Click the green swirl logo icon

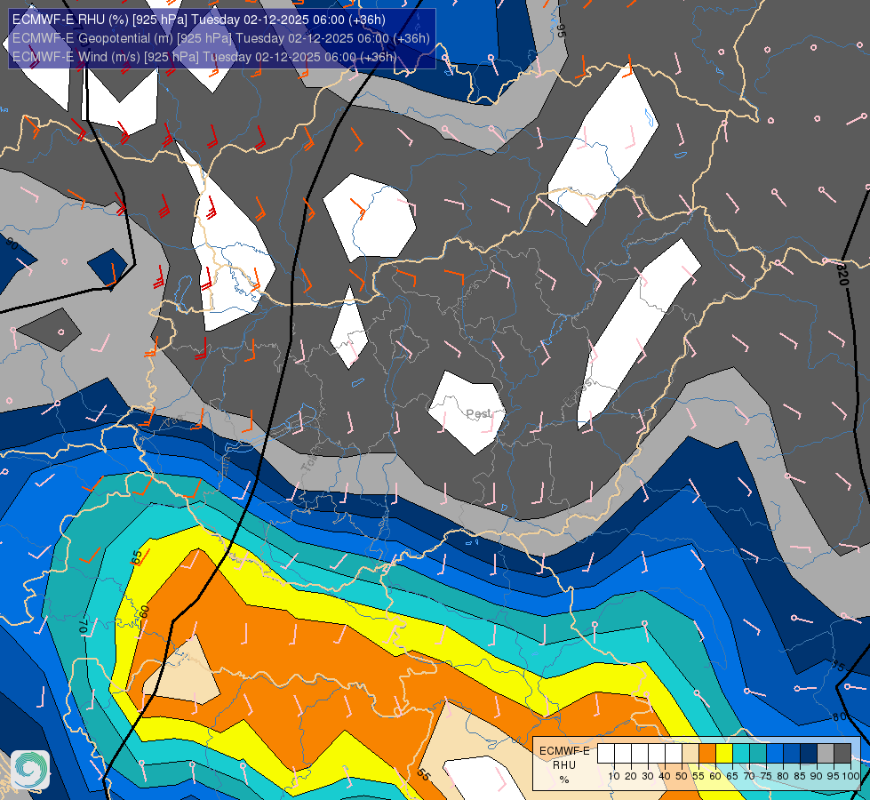coord(30,770)
